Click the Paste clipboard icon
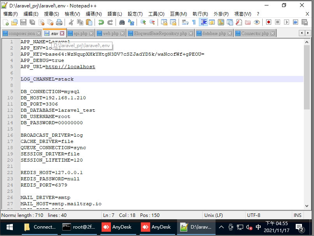Screen dimensions: 314x236 click(x=89, y=22)
